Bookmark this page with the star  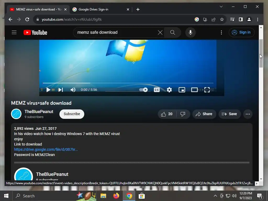point(222,19)
